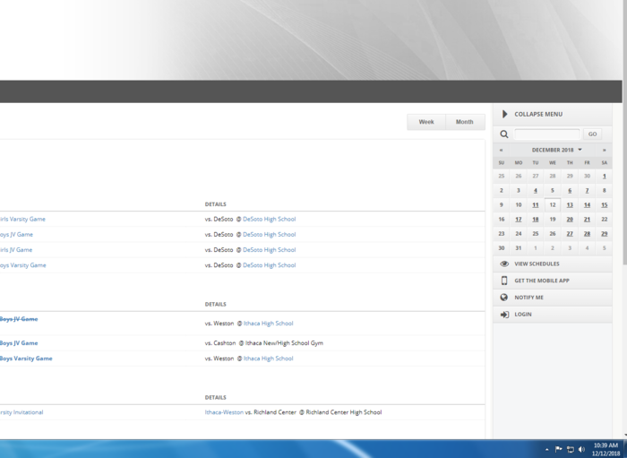The height and width of the screenshot is (458, 627).
Task: Switch to the Week view
Action: click(x=426, y=122)
